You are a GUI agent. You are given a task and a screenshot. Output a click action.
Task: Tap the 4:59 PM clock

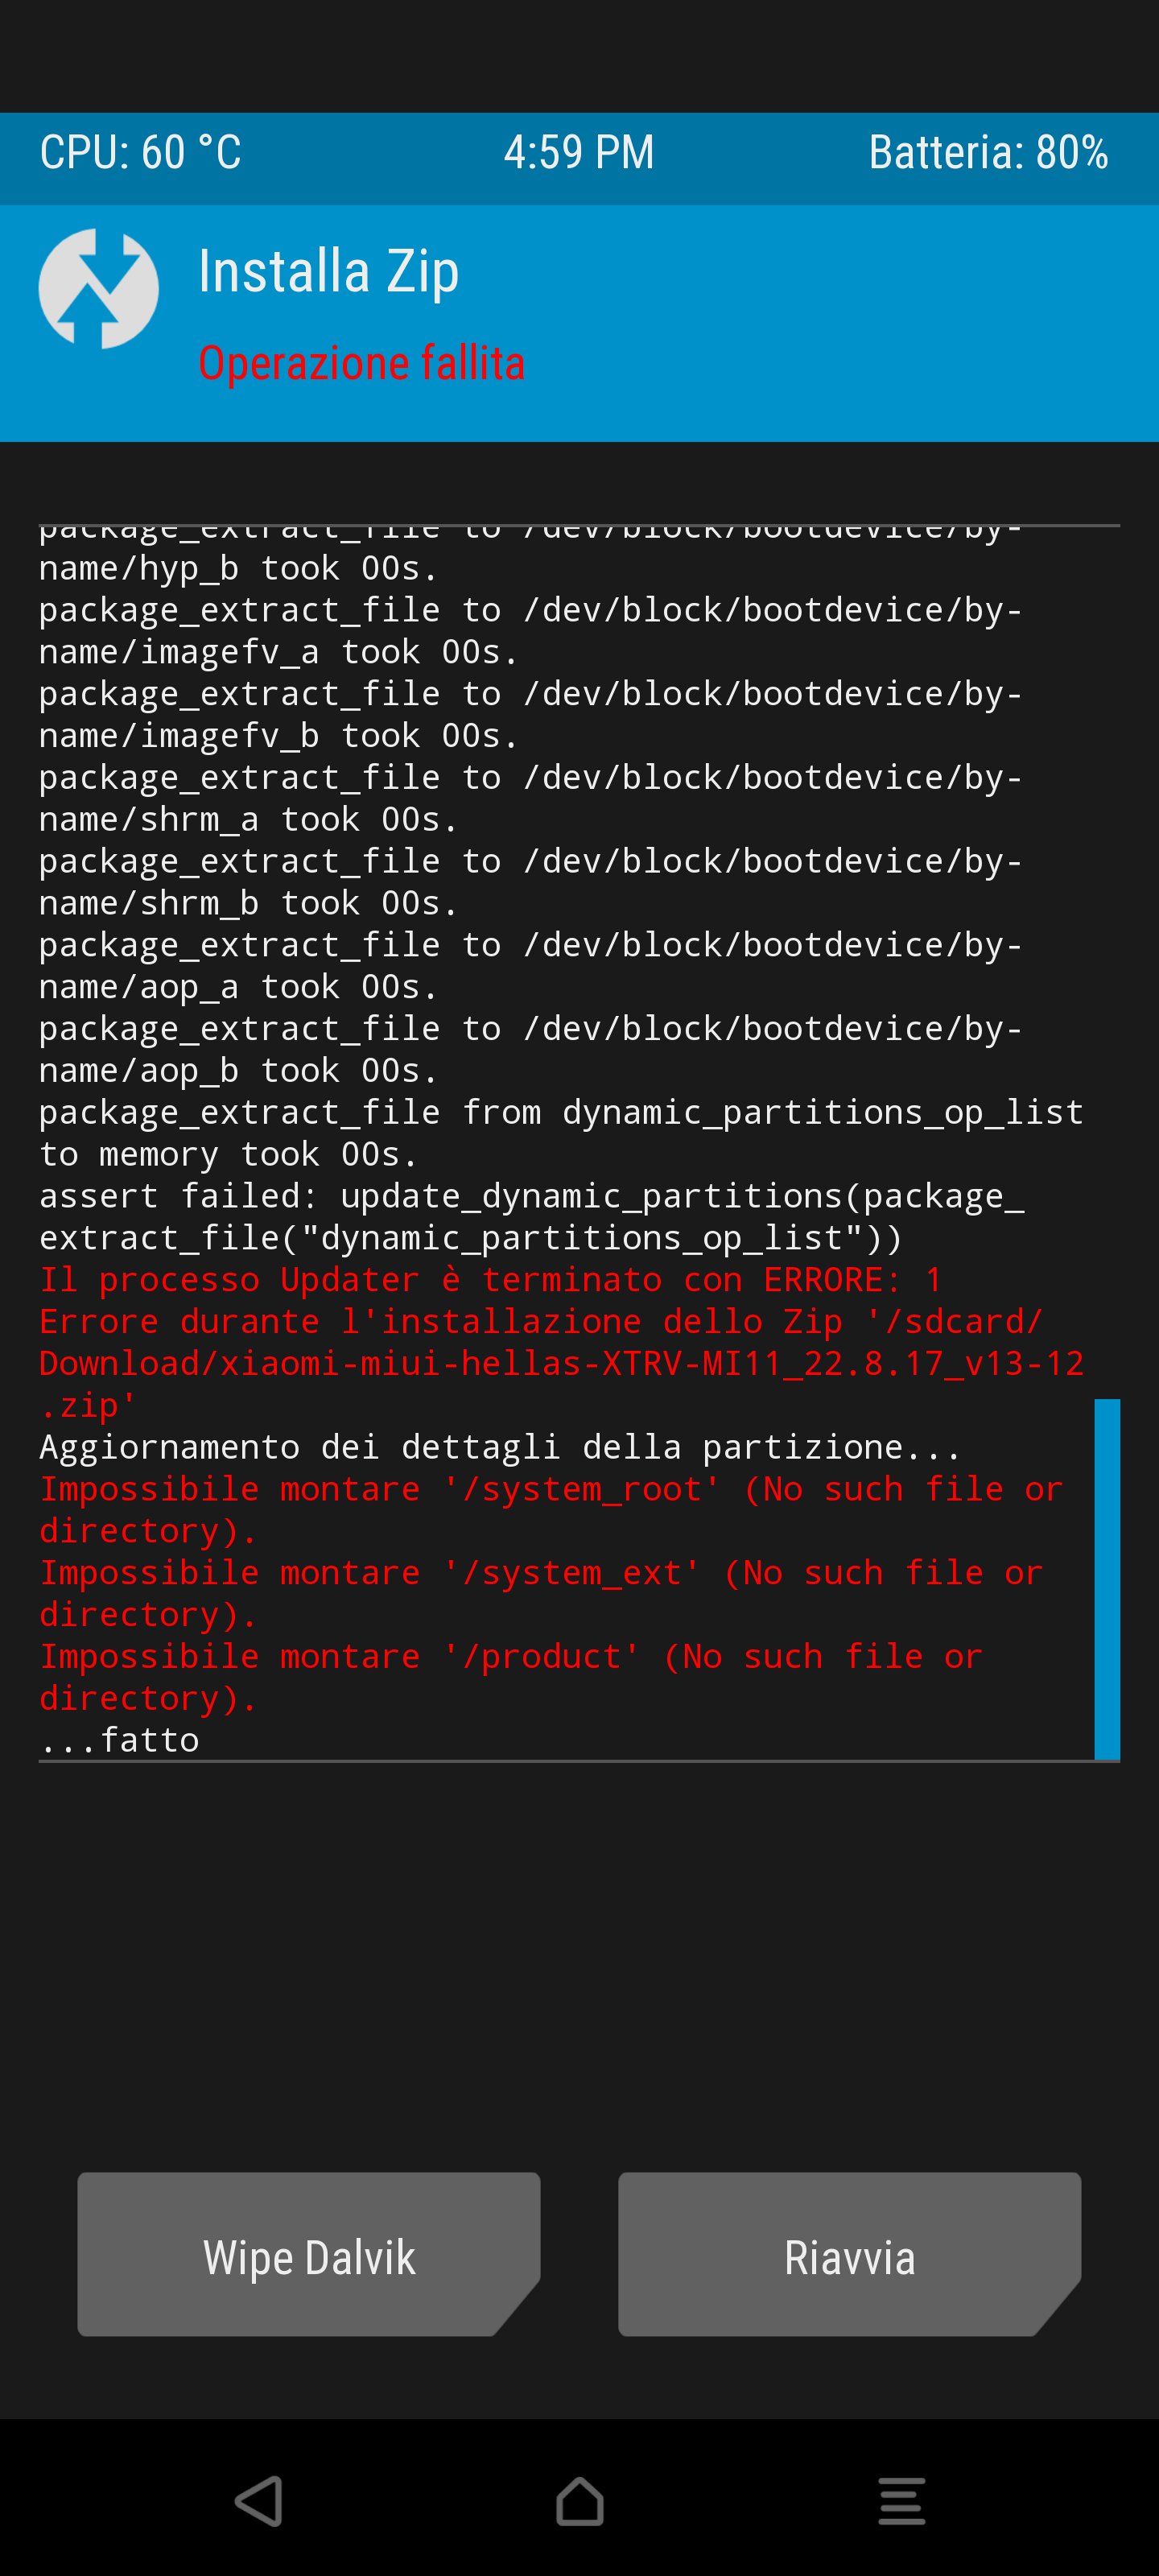[x=579, y=153]
